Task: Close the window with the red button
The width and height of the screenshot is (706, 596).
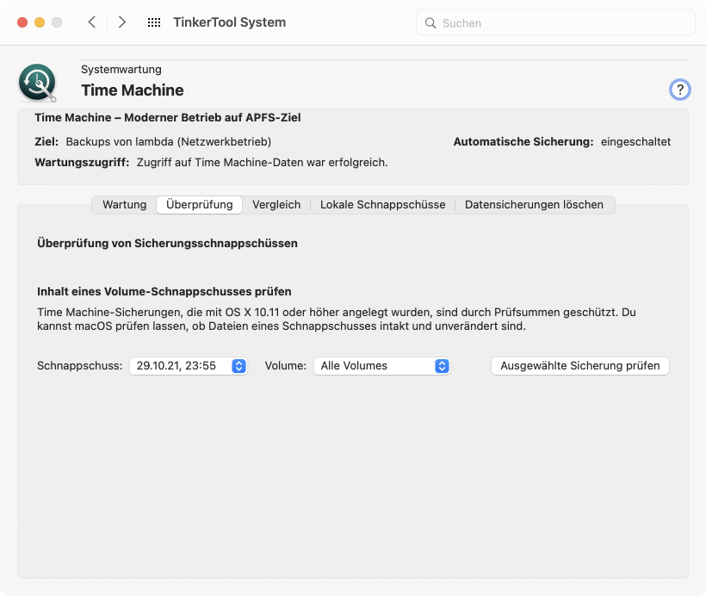Action: 22,22
